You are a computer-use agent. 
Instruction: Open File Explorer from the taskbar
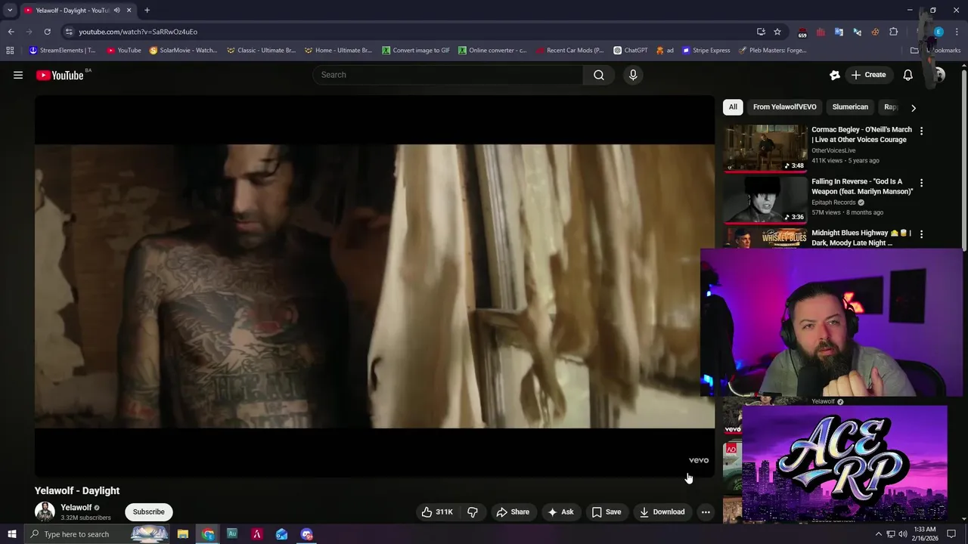[x=183, y=534]
